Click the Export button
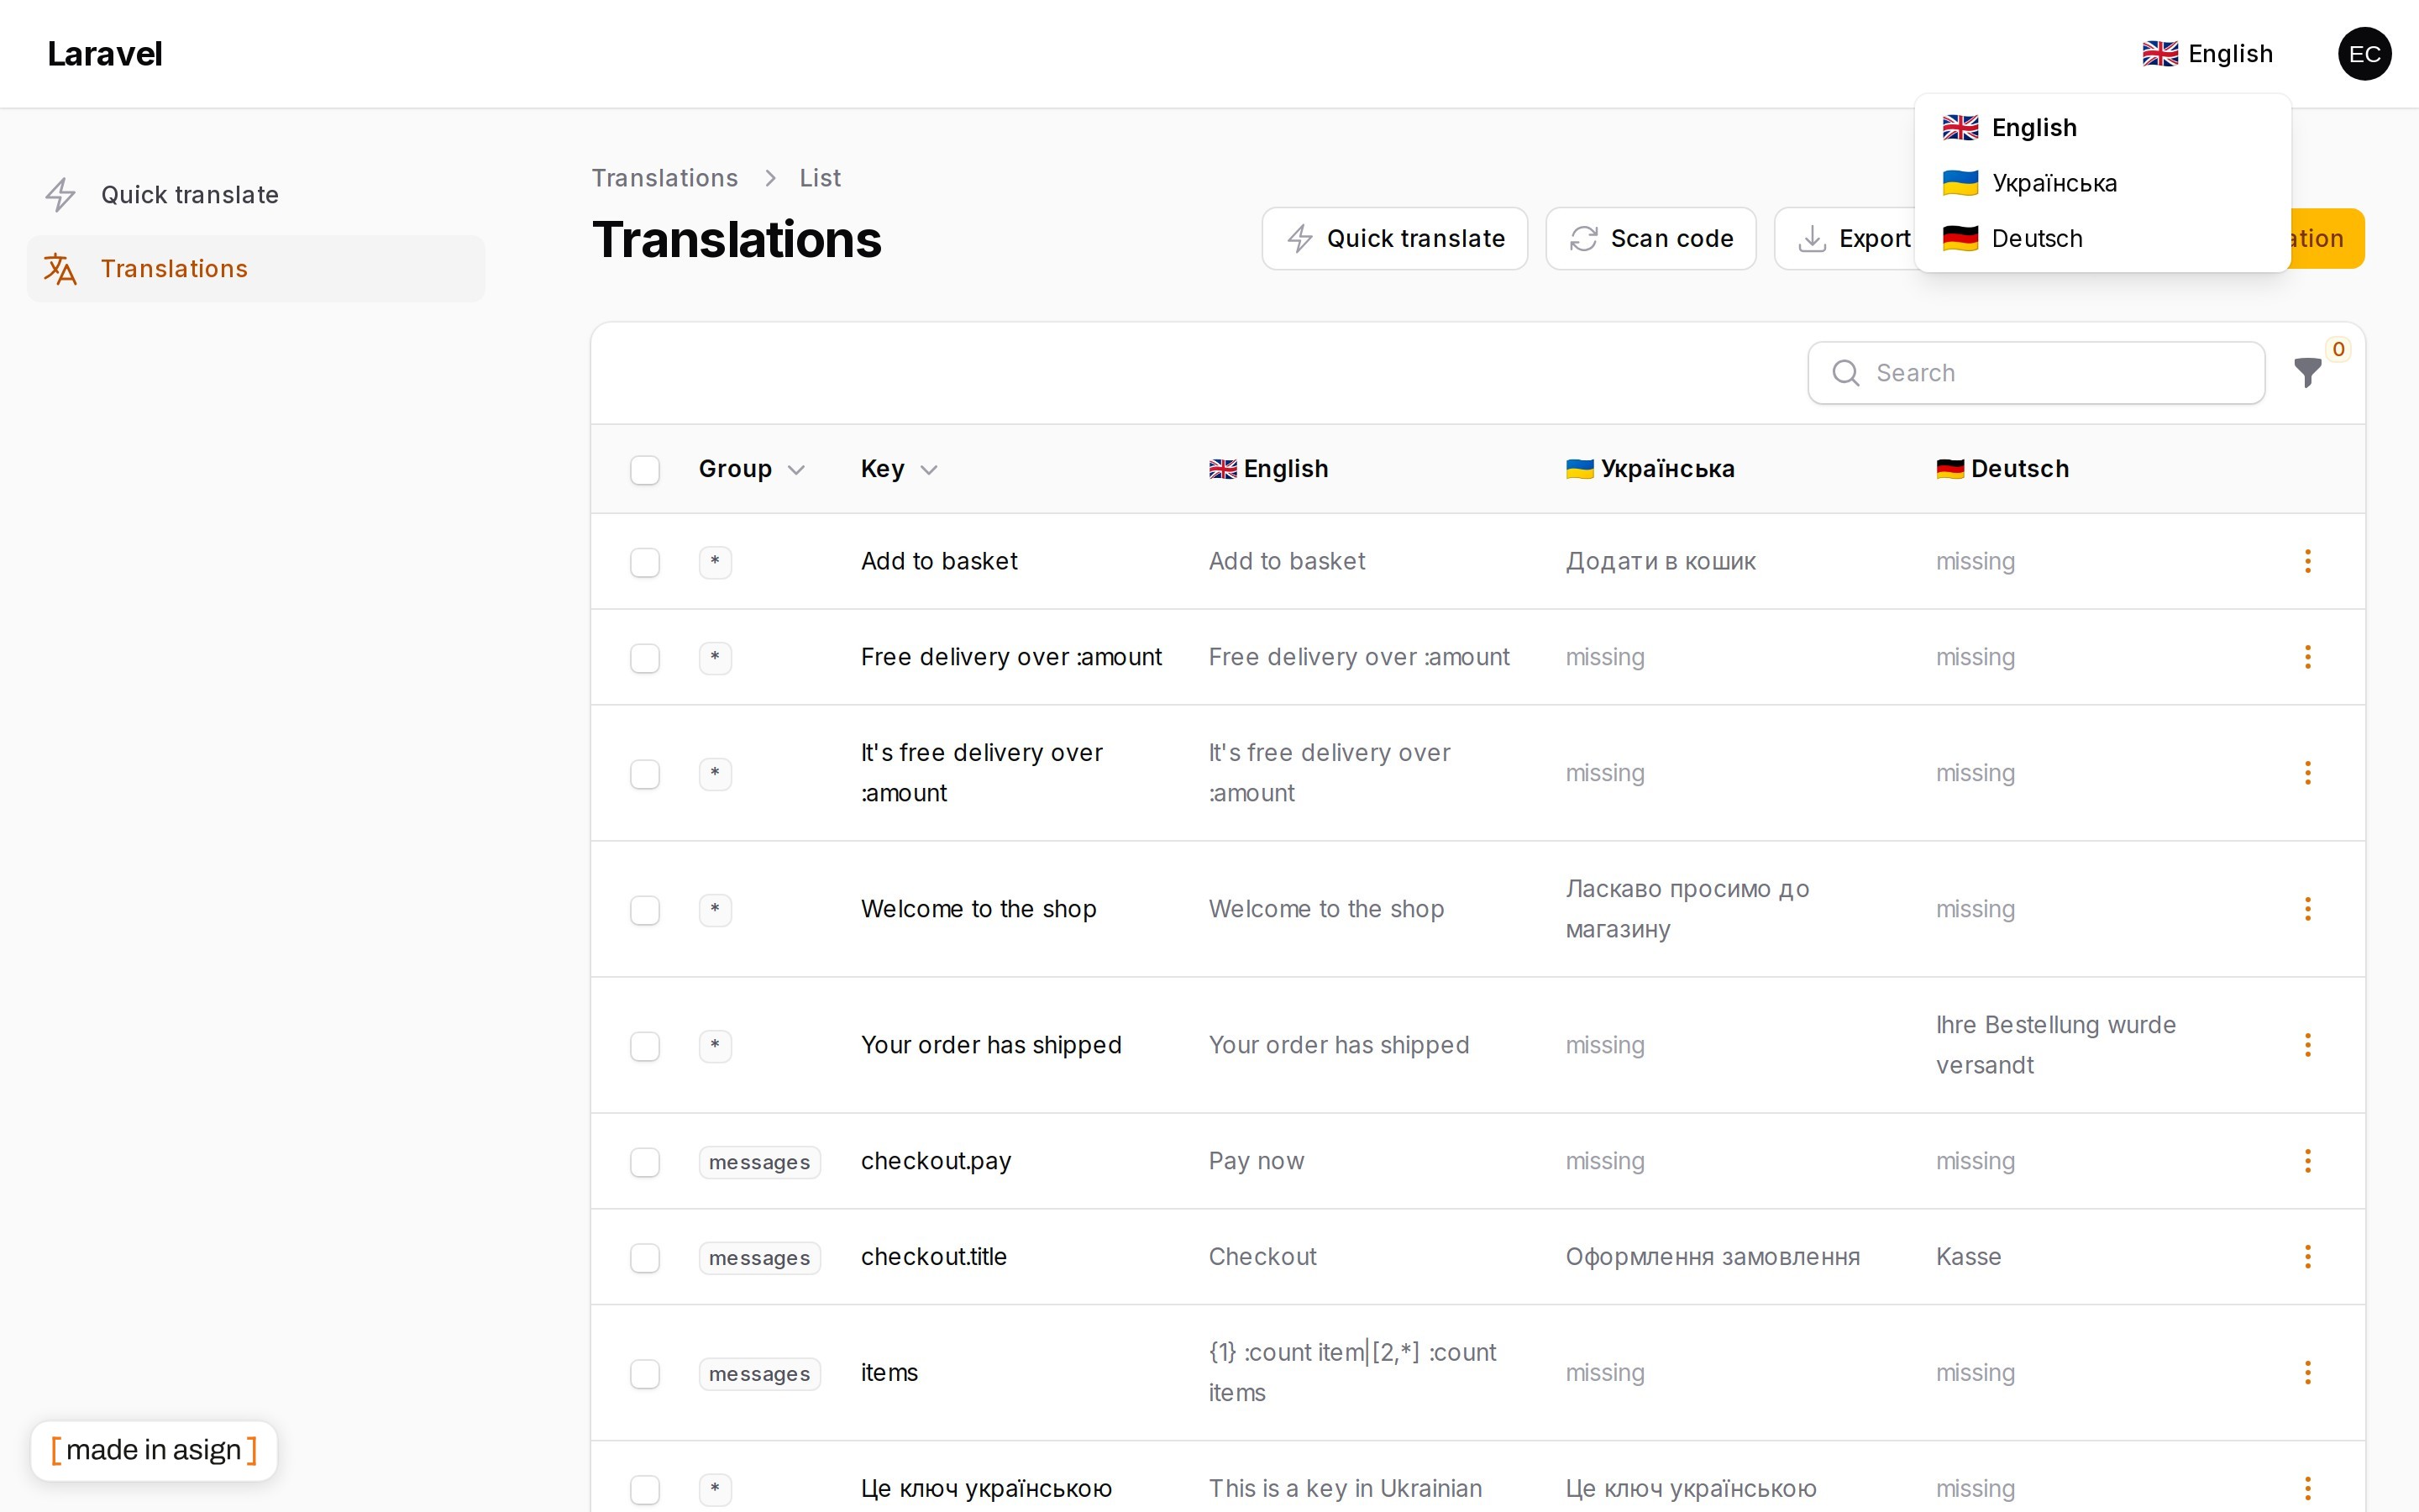 coord(1845,239)
